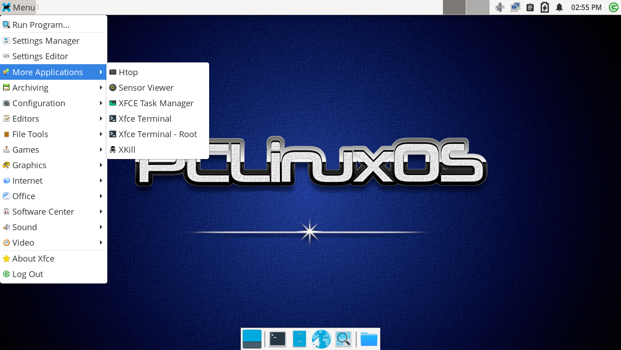Viewport: 621px width, 350px height.
Task: Open application finder magnifier in dock
Action: [x=343, y=339]
